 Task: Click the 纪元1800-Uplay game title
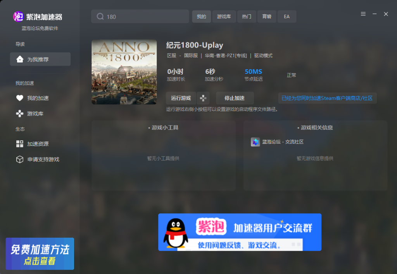pos(195,45)
